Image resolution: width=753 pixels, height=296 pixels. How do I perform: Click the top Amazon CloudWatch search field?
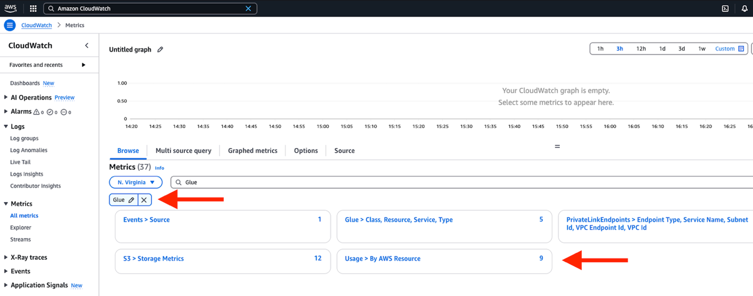(x=150, y=8)
